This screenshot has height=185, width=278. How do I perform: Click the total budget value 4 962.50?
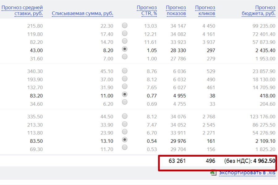coord(264,161)
